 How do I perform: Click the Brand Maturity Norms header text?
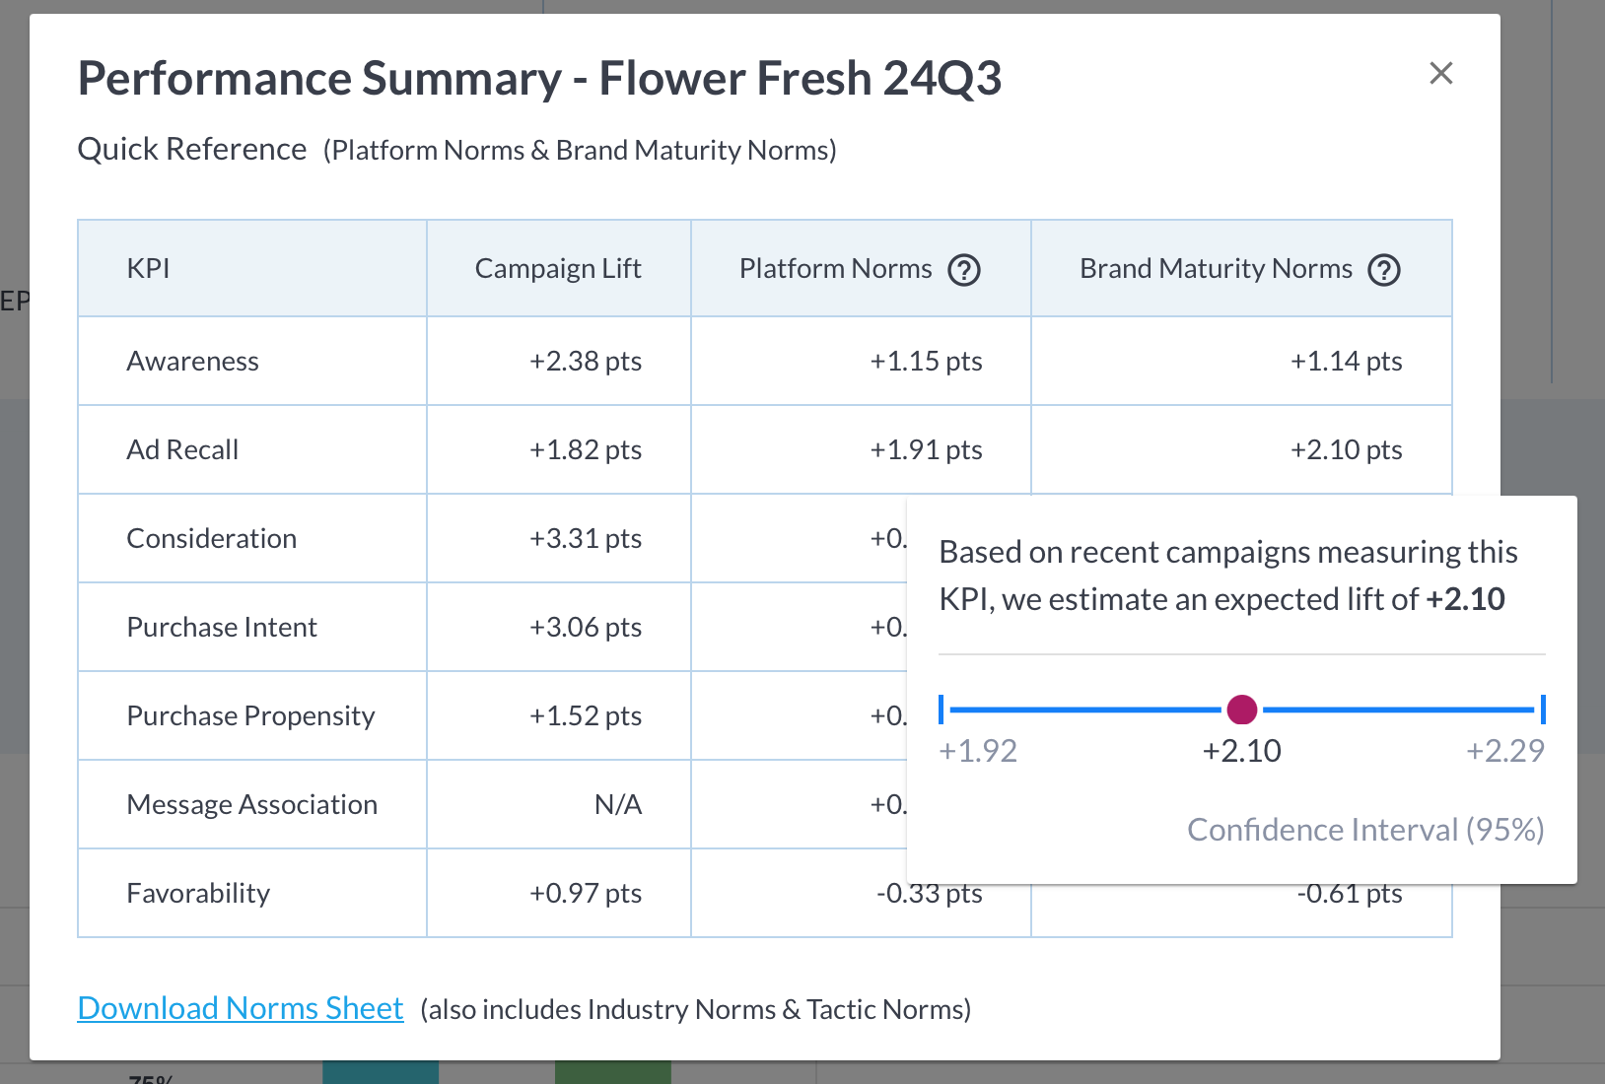(x=1216, y=268)
